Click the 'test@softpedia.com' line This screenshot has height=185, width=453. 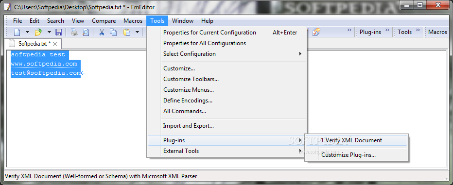click(x=46, y=73)
